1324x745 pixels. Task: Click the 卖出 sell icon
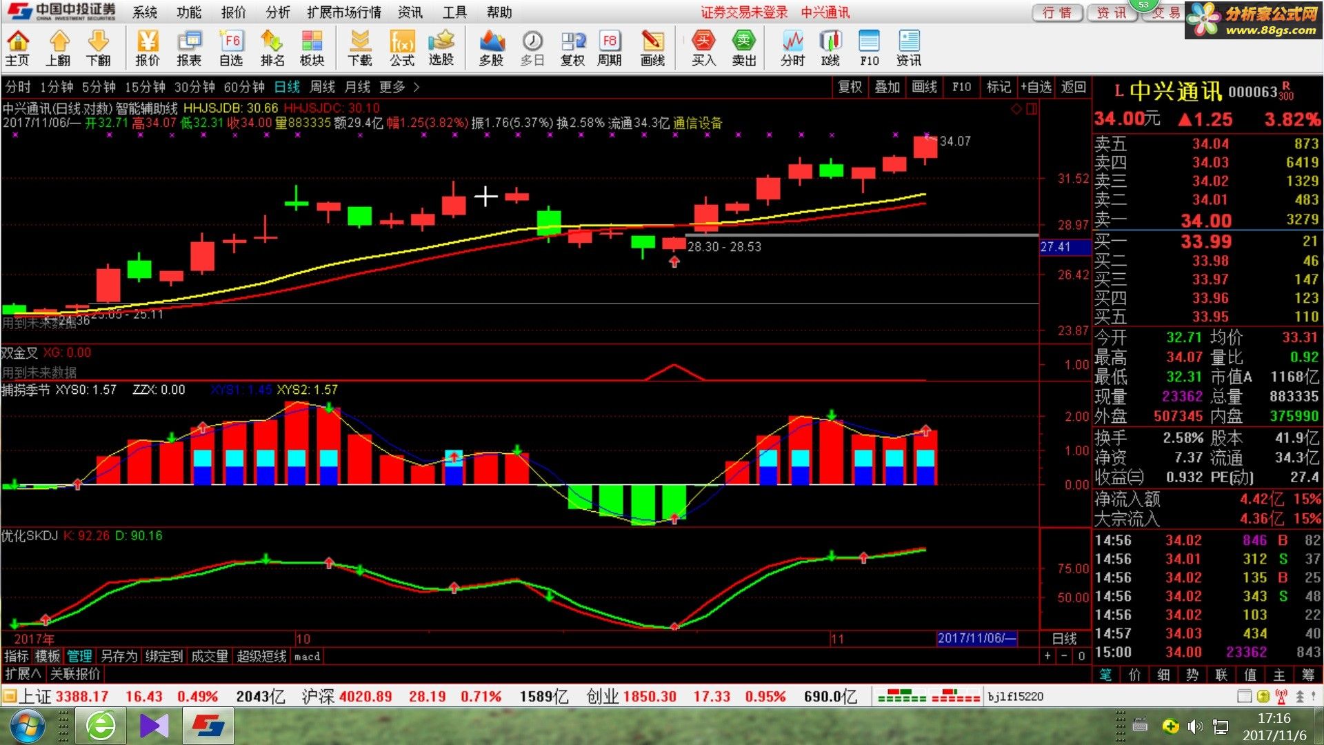point(744,49)
